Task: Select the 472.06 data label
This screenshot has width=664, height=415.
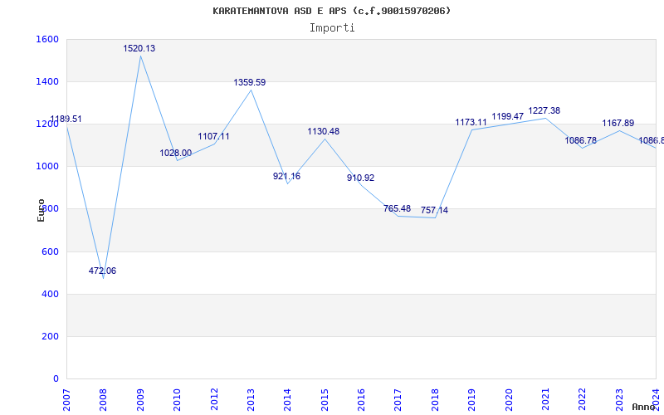Action: point(102,271)
